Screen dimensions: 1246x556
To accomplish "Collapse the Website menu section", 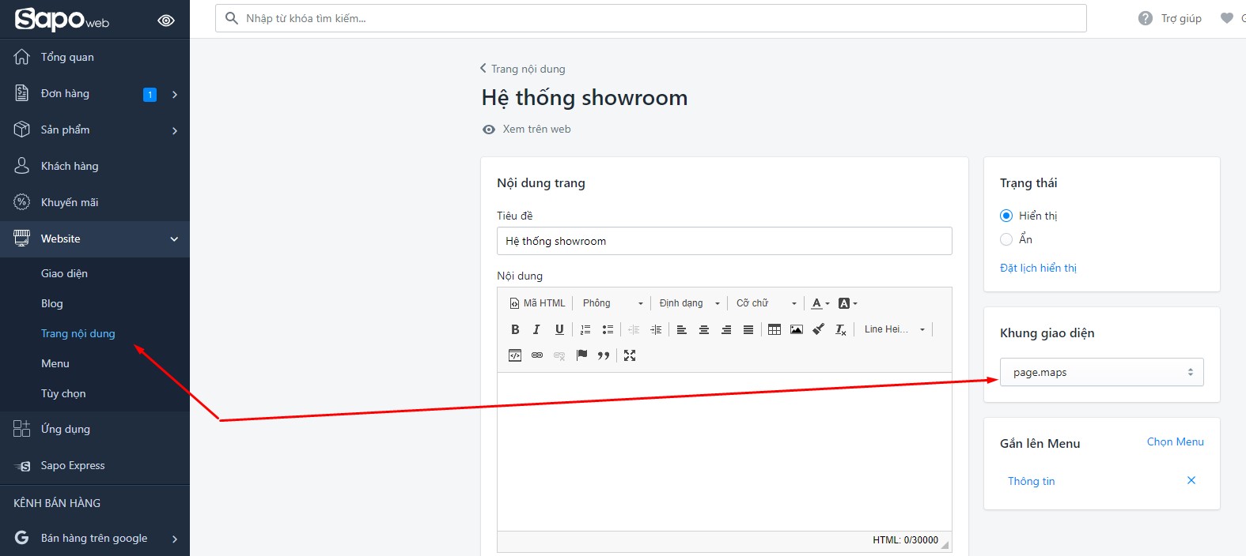I will point(174,239).
